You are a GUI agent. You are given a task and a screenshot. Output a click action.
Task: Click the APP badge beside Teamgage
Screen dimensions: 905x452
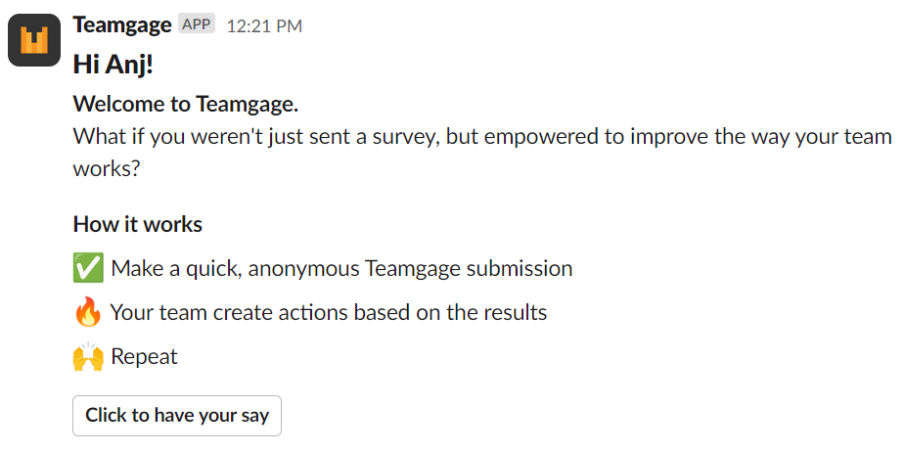point(197,24)
